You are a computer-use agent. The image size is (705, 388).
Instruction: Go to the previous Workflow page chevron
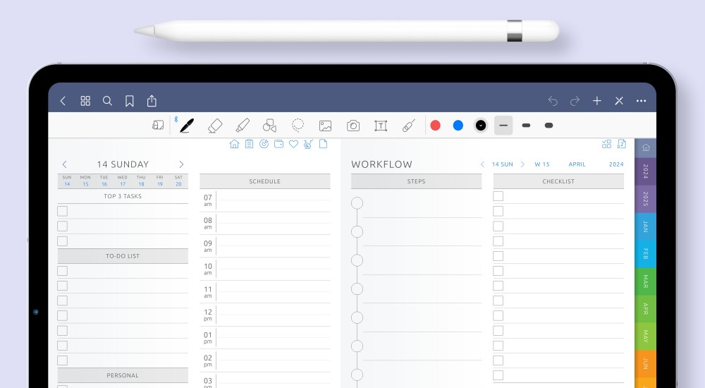click(x=482, y=164)
